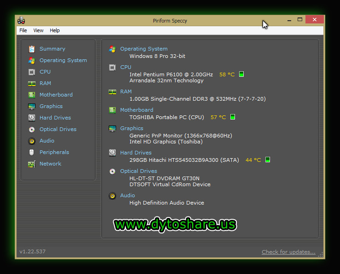This screenshot has height=274, width=340.
Task: Click Arrandale 32nm Technology text
Action: (166, 80)
